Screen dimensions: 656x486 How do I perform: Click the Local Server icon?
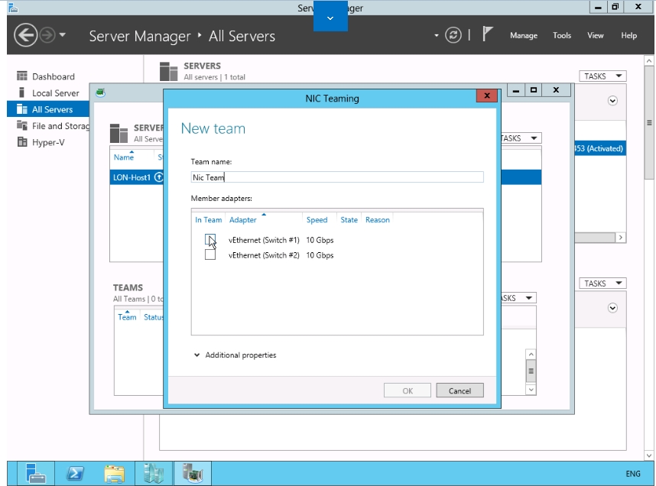[x=21, y=92]
